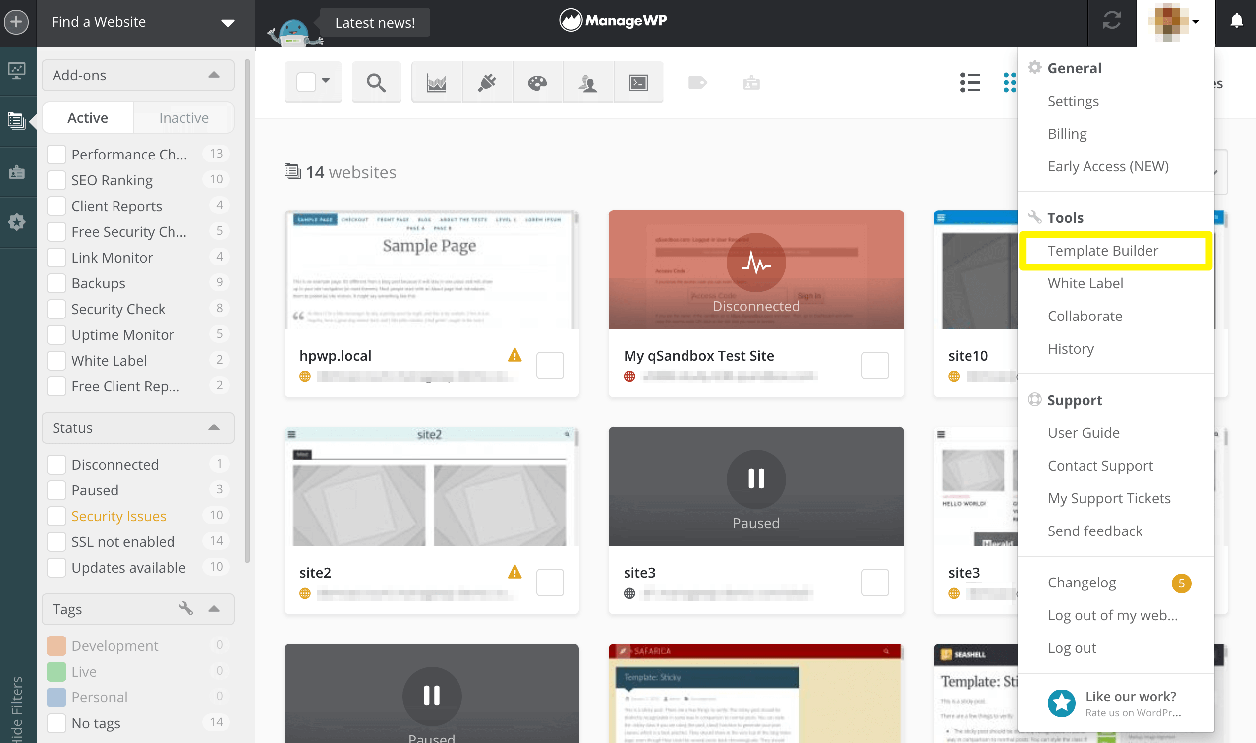Click Contact Support link
Viewport: 1256px width, 743px height.
tap(1100, 465)
